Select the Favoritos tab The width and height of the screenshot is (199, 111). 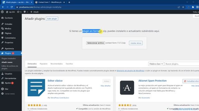[x=69, y=64]
